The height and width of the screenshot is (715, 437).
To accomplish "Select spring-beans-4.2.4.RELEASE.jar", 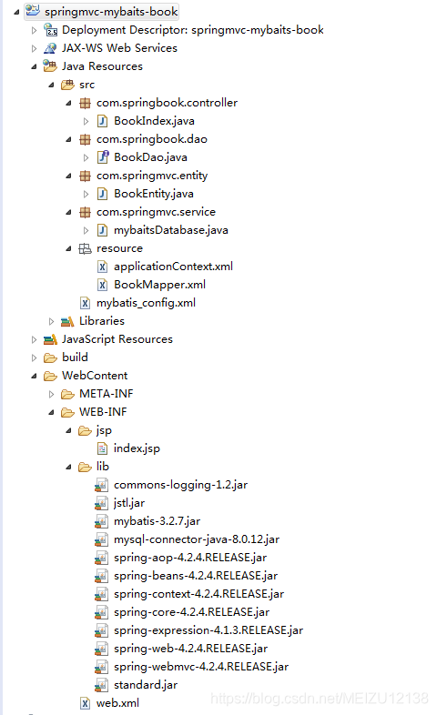I will click(196, 576).
